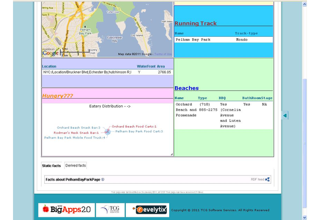Click the NA stage cell in Beaches
This screenshot has width=320, height=220.
click(264, 104)
